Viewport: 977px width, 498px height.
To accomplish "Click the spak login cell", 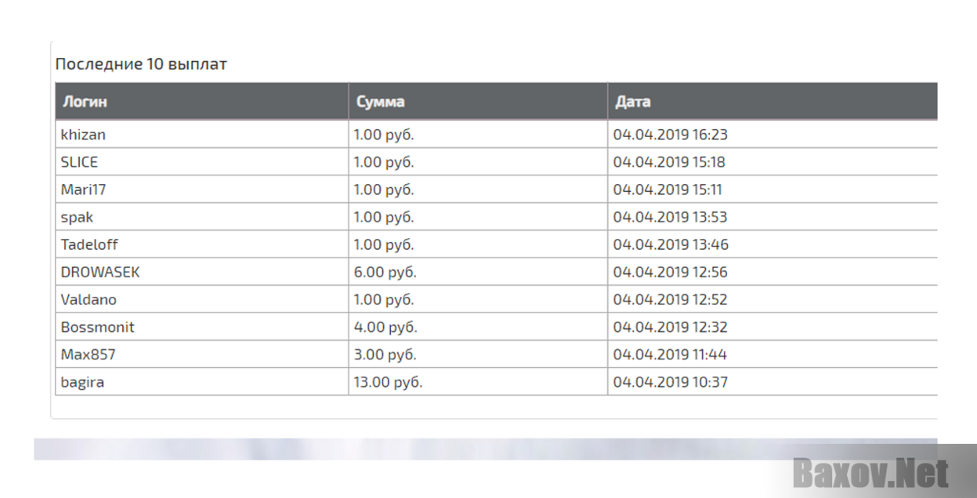I will click(202, 217).
